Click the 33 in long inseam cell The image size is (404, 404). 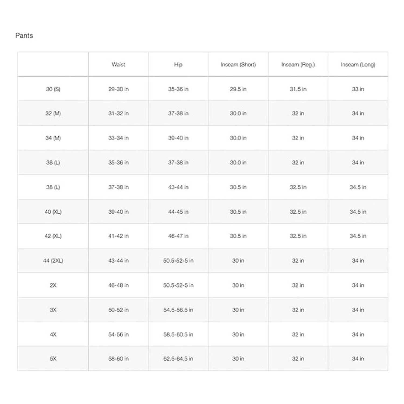(358, 89)
